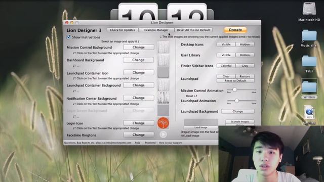Uncheck the Show Instructions checkbox
The image size is (324, 182).
pyautogui.click(x=69, y=37)
